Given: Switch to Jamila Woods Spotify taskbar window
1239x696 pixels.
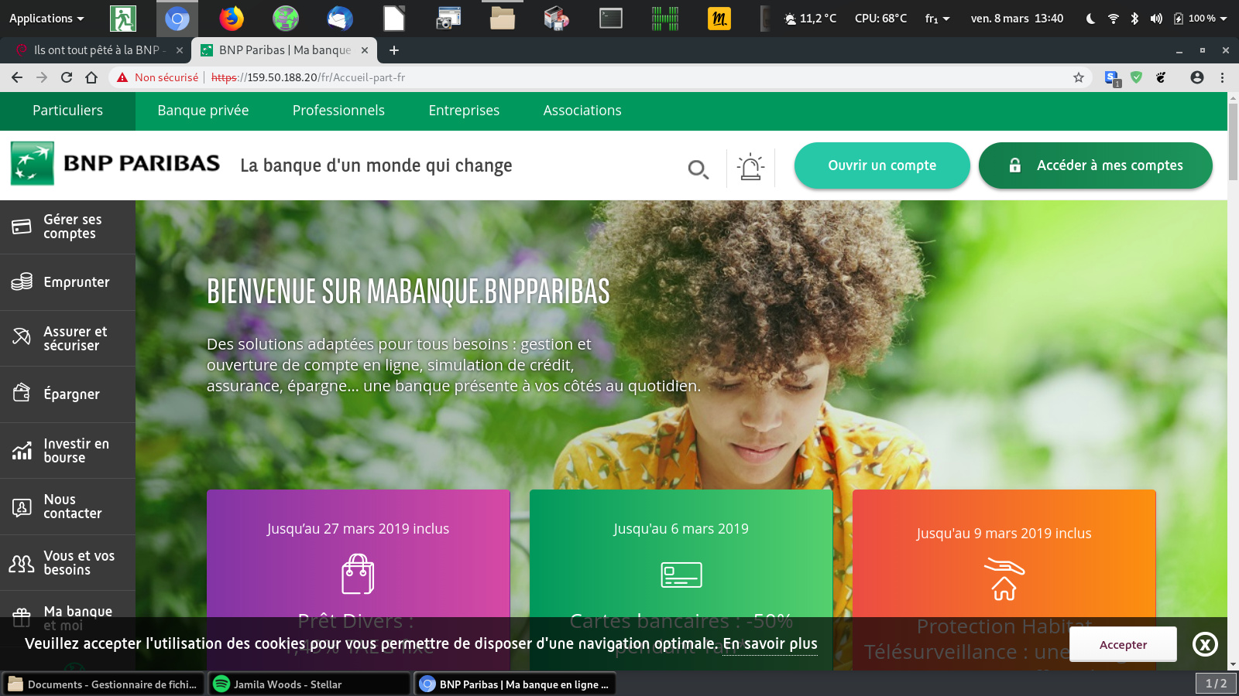Looking at the screenshot, I should pyautogui.click(x=309, y=684).
